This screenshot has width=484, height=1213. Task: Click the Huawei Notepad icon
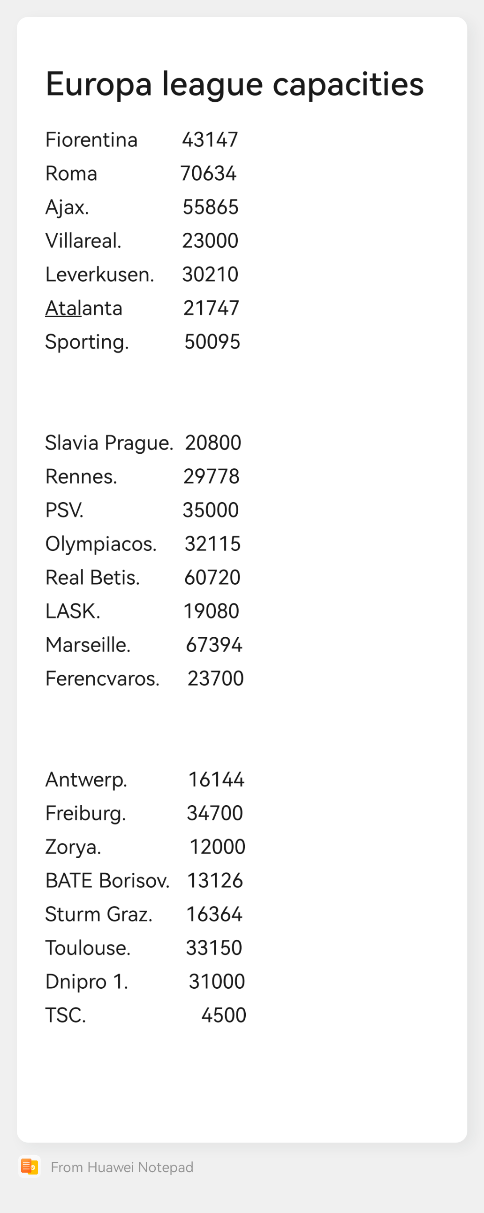30,1167
